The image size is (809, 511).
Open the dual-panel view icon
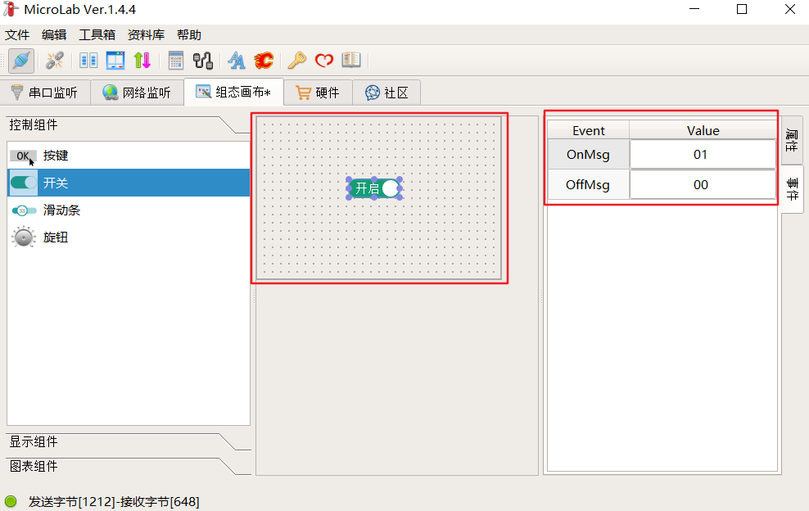88,60
